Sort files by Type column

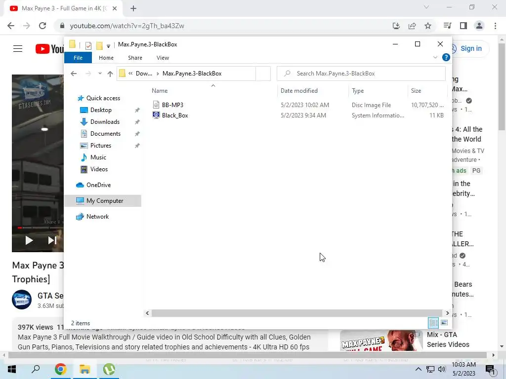(358, 91)
